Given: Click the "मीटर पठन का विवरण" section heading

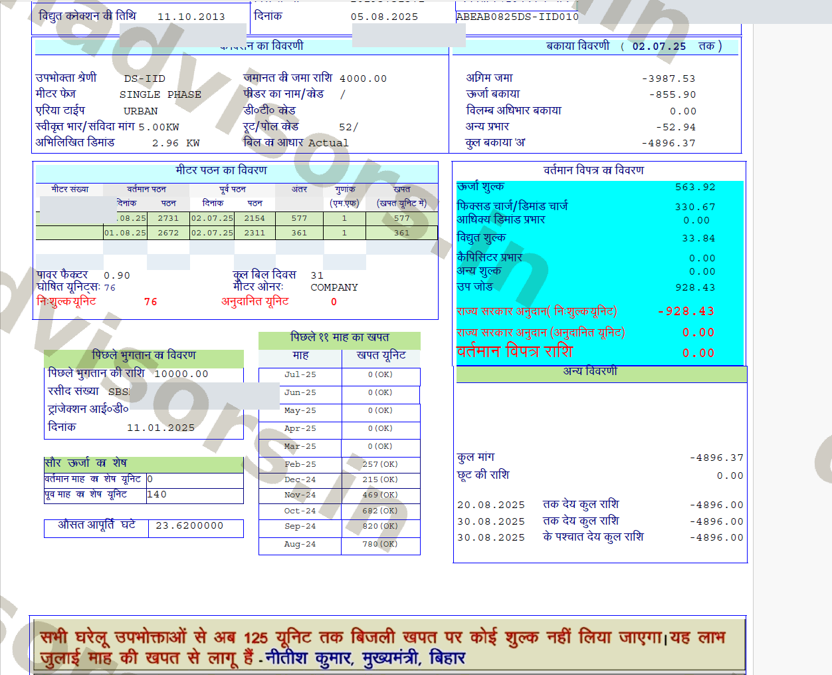Looking at the screenshot, I should 221,170.
